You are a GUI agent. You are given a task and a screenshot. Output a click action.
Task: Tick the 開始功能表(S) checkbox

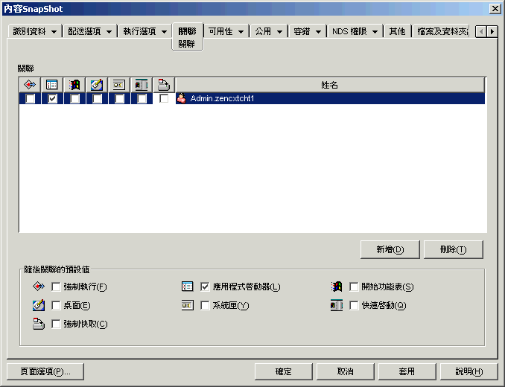354,287
